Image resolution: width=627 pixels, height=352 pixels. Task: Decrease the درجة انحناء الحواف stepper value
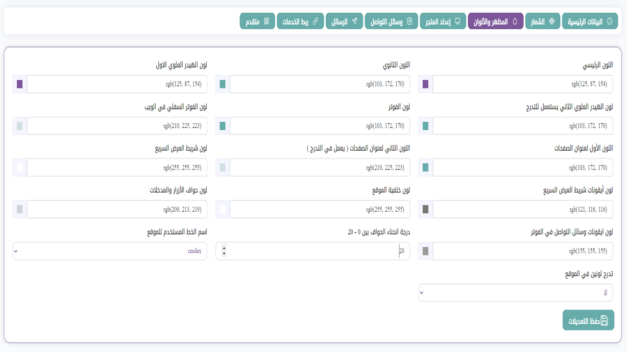coord(224,254)
